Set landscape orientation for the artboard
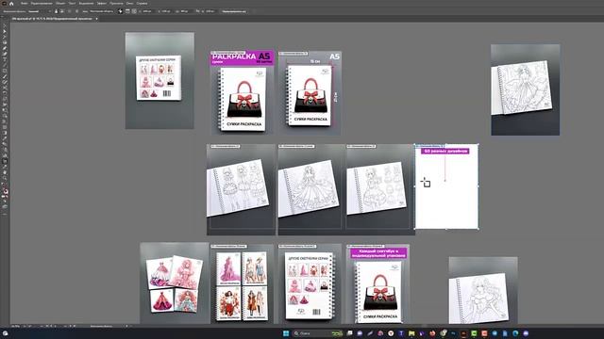 pyautogui.click(x=61, y=11)
